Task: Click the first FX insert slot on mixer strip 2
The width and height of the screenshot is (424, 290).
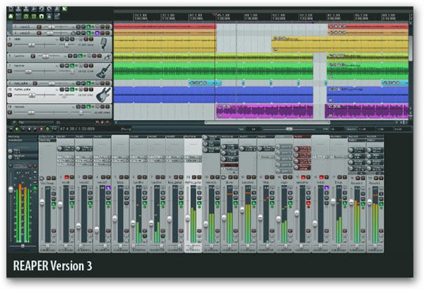Action: (66, 157)
